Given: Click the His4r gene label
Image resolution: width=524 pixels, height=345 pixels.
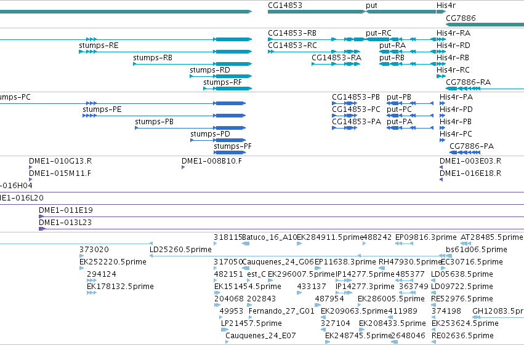Looking at the screenshot, I should (x=446, y=6).
